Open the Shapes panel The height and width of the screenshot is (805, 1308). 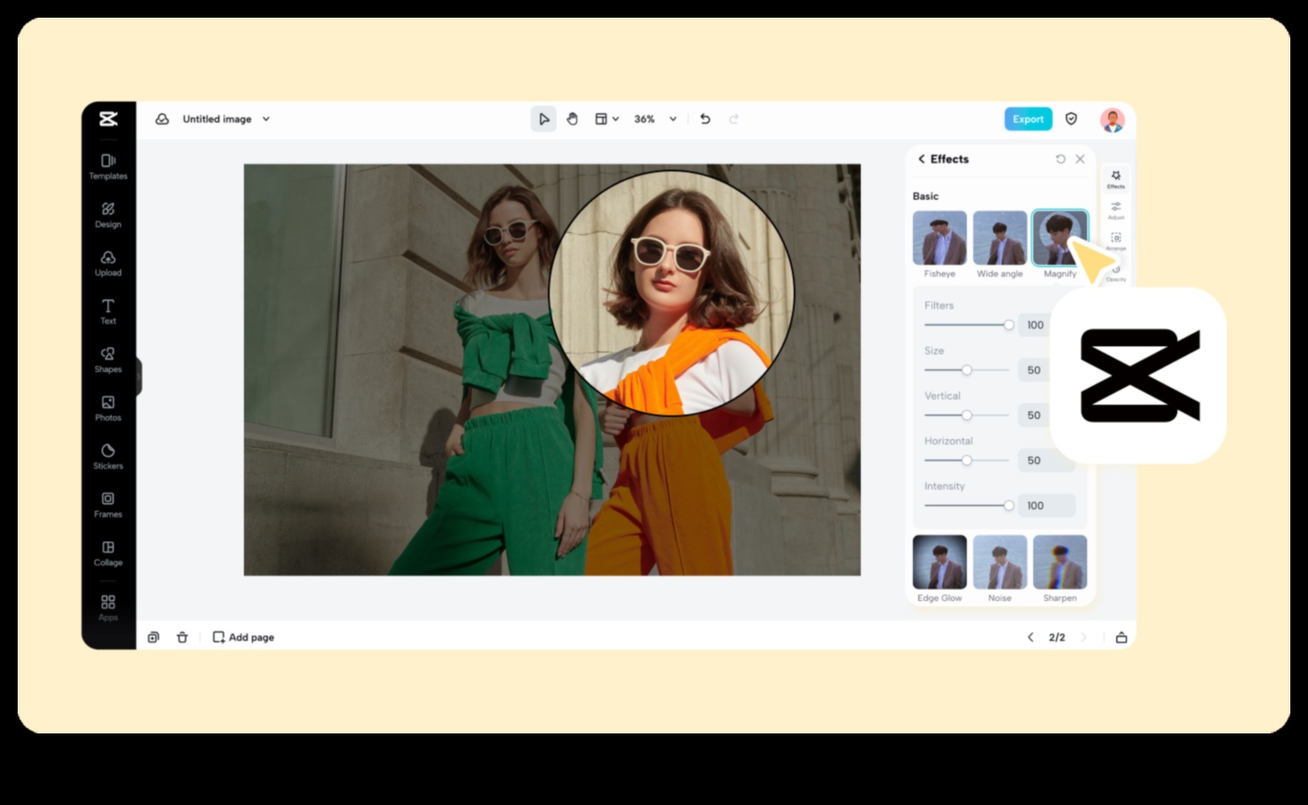pyautogui.click(x=108, y=359)
